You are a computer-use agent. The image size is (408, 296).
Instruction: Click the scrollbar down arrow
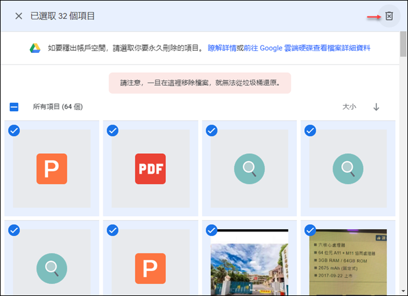click(x=403, y=291)
